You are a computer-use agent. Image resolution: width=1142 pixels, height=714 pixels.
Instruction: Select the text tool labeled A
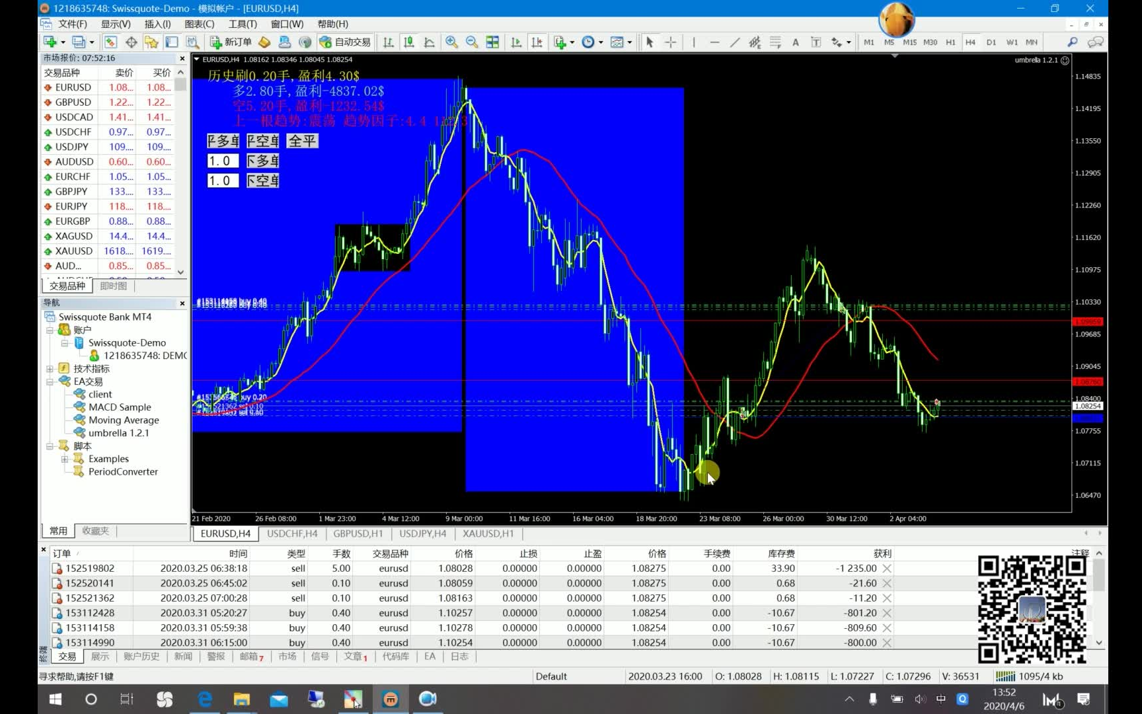[796, 42]
